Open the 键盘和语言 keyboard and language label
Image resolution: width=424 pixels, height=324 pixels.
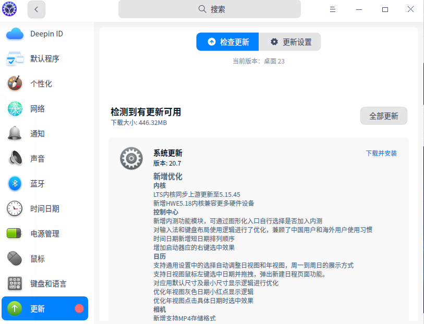(48, 284)
